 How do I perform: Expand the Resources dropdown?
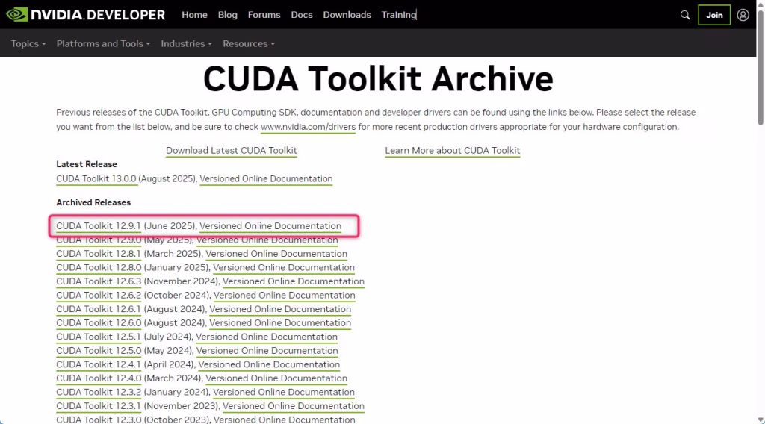pos(249,44)
